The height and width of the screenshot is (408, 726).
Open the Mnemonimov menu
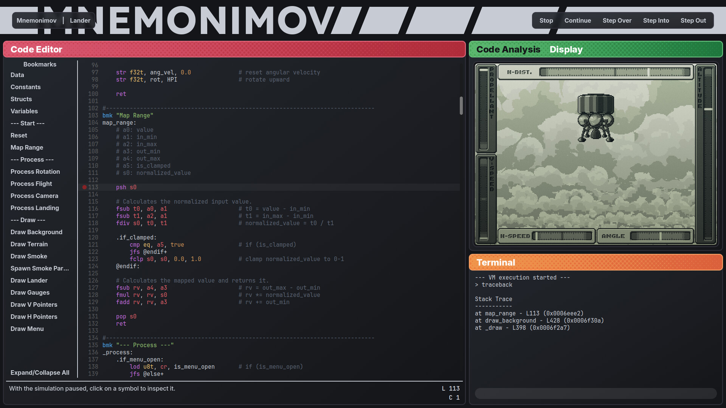[37, 20]
